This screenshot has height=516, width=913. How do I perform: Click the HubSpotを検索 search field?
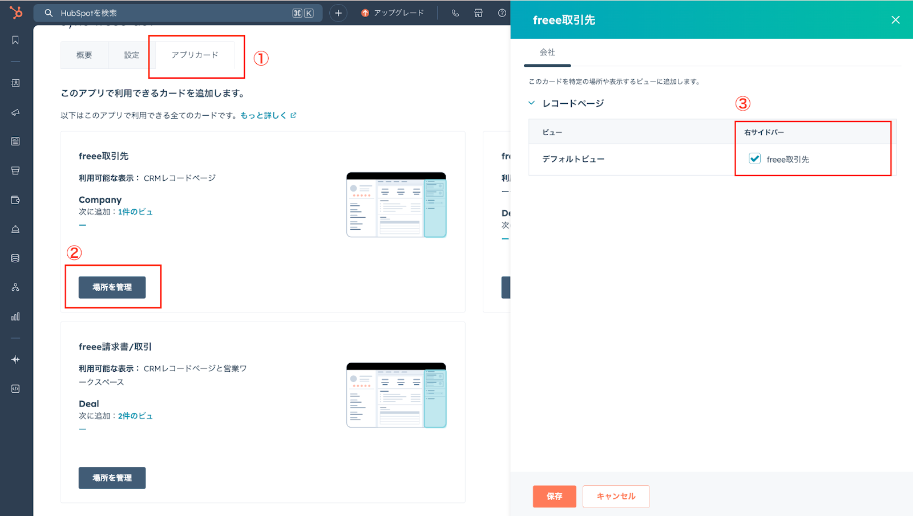pyautogui.click(x=178, y=13)
